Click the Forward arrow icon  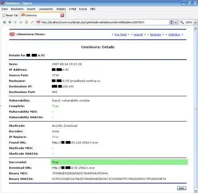[15, 22]
